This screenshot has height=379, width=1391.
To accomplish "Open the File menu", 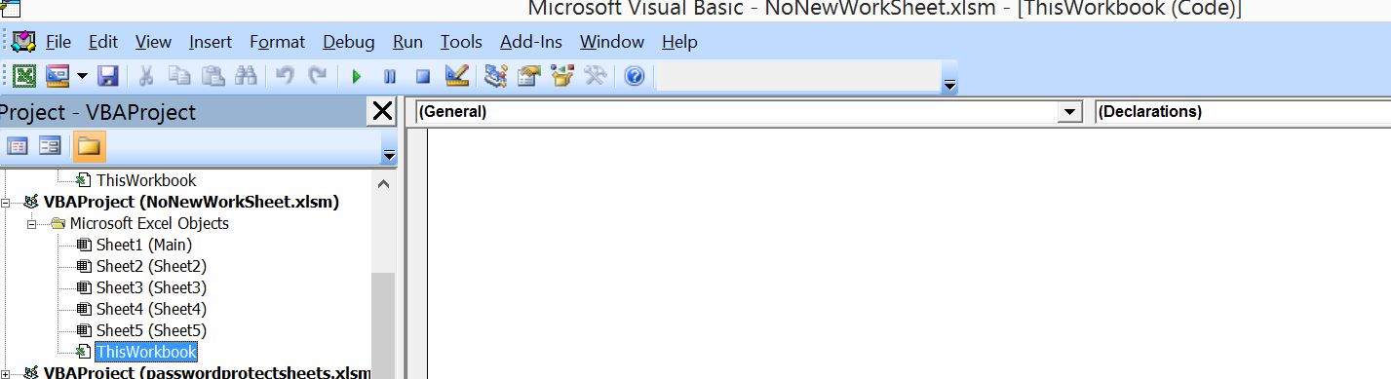I will coord(58,42).
